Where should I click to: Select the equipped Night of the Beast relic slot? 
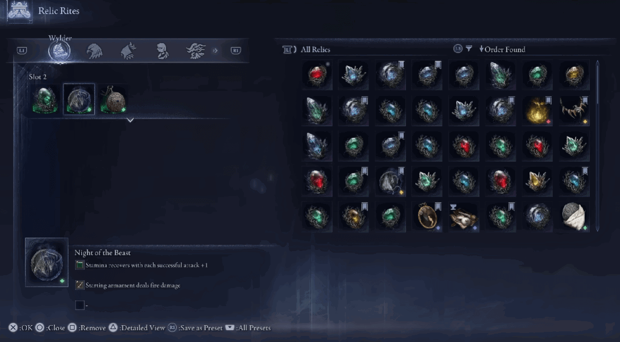coord(79,99)
